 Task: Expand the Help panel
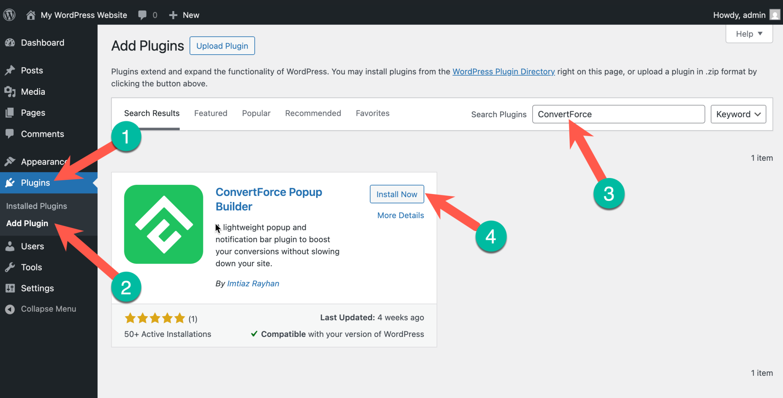click(x=749, y=34)
